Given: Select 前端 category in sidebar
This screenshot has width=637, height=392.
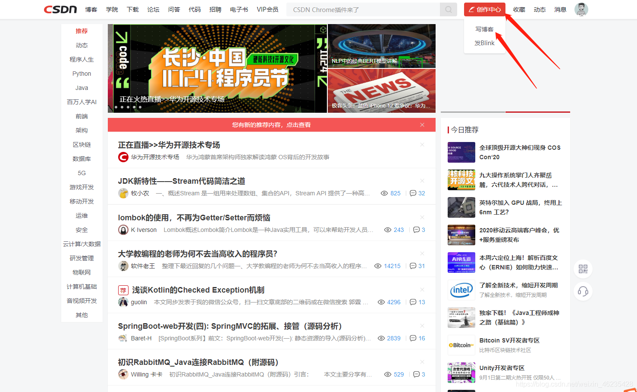Looking at the screenshot, I should [x=82, y=116].
